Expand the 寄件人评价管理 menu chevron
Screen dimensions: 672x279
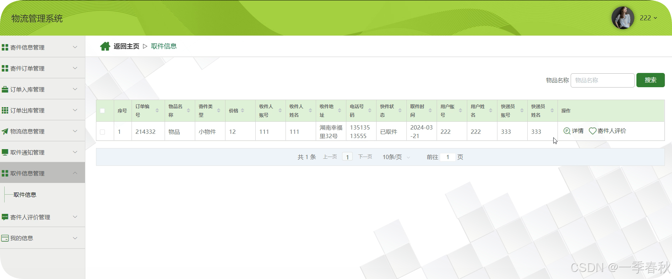75,217
